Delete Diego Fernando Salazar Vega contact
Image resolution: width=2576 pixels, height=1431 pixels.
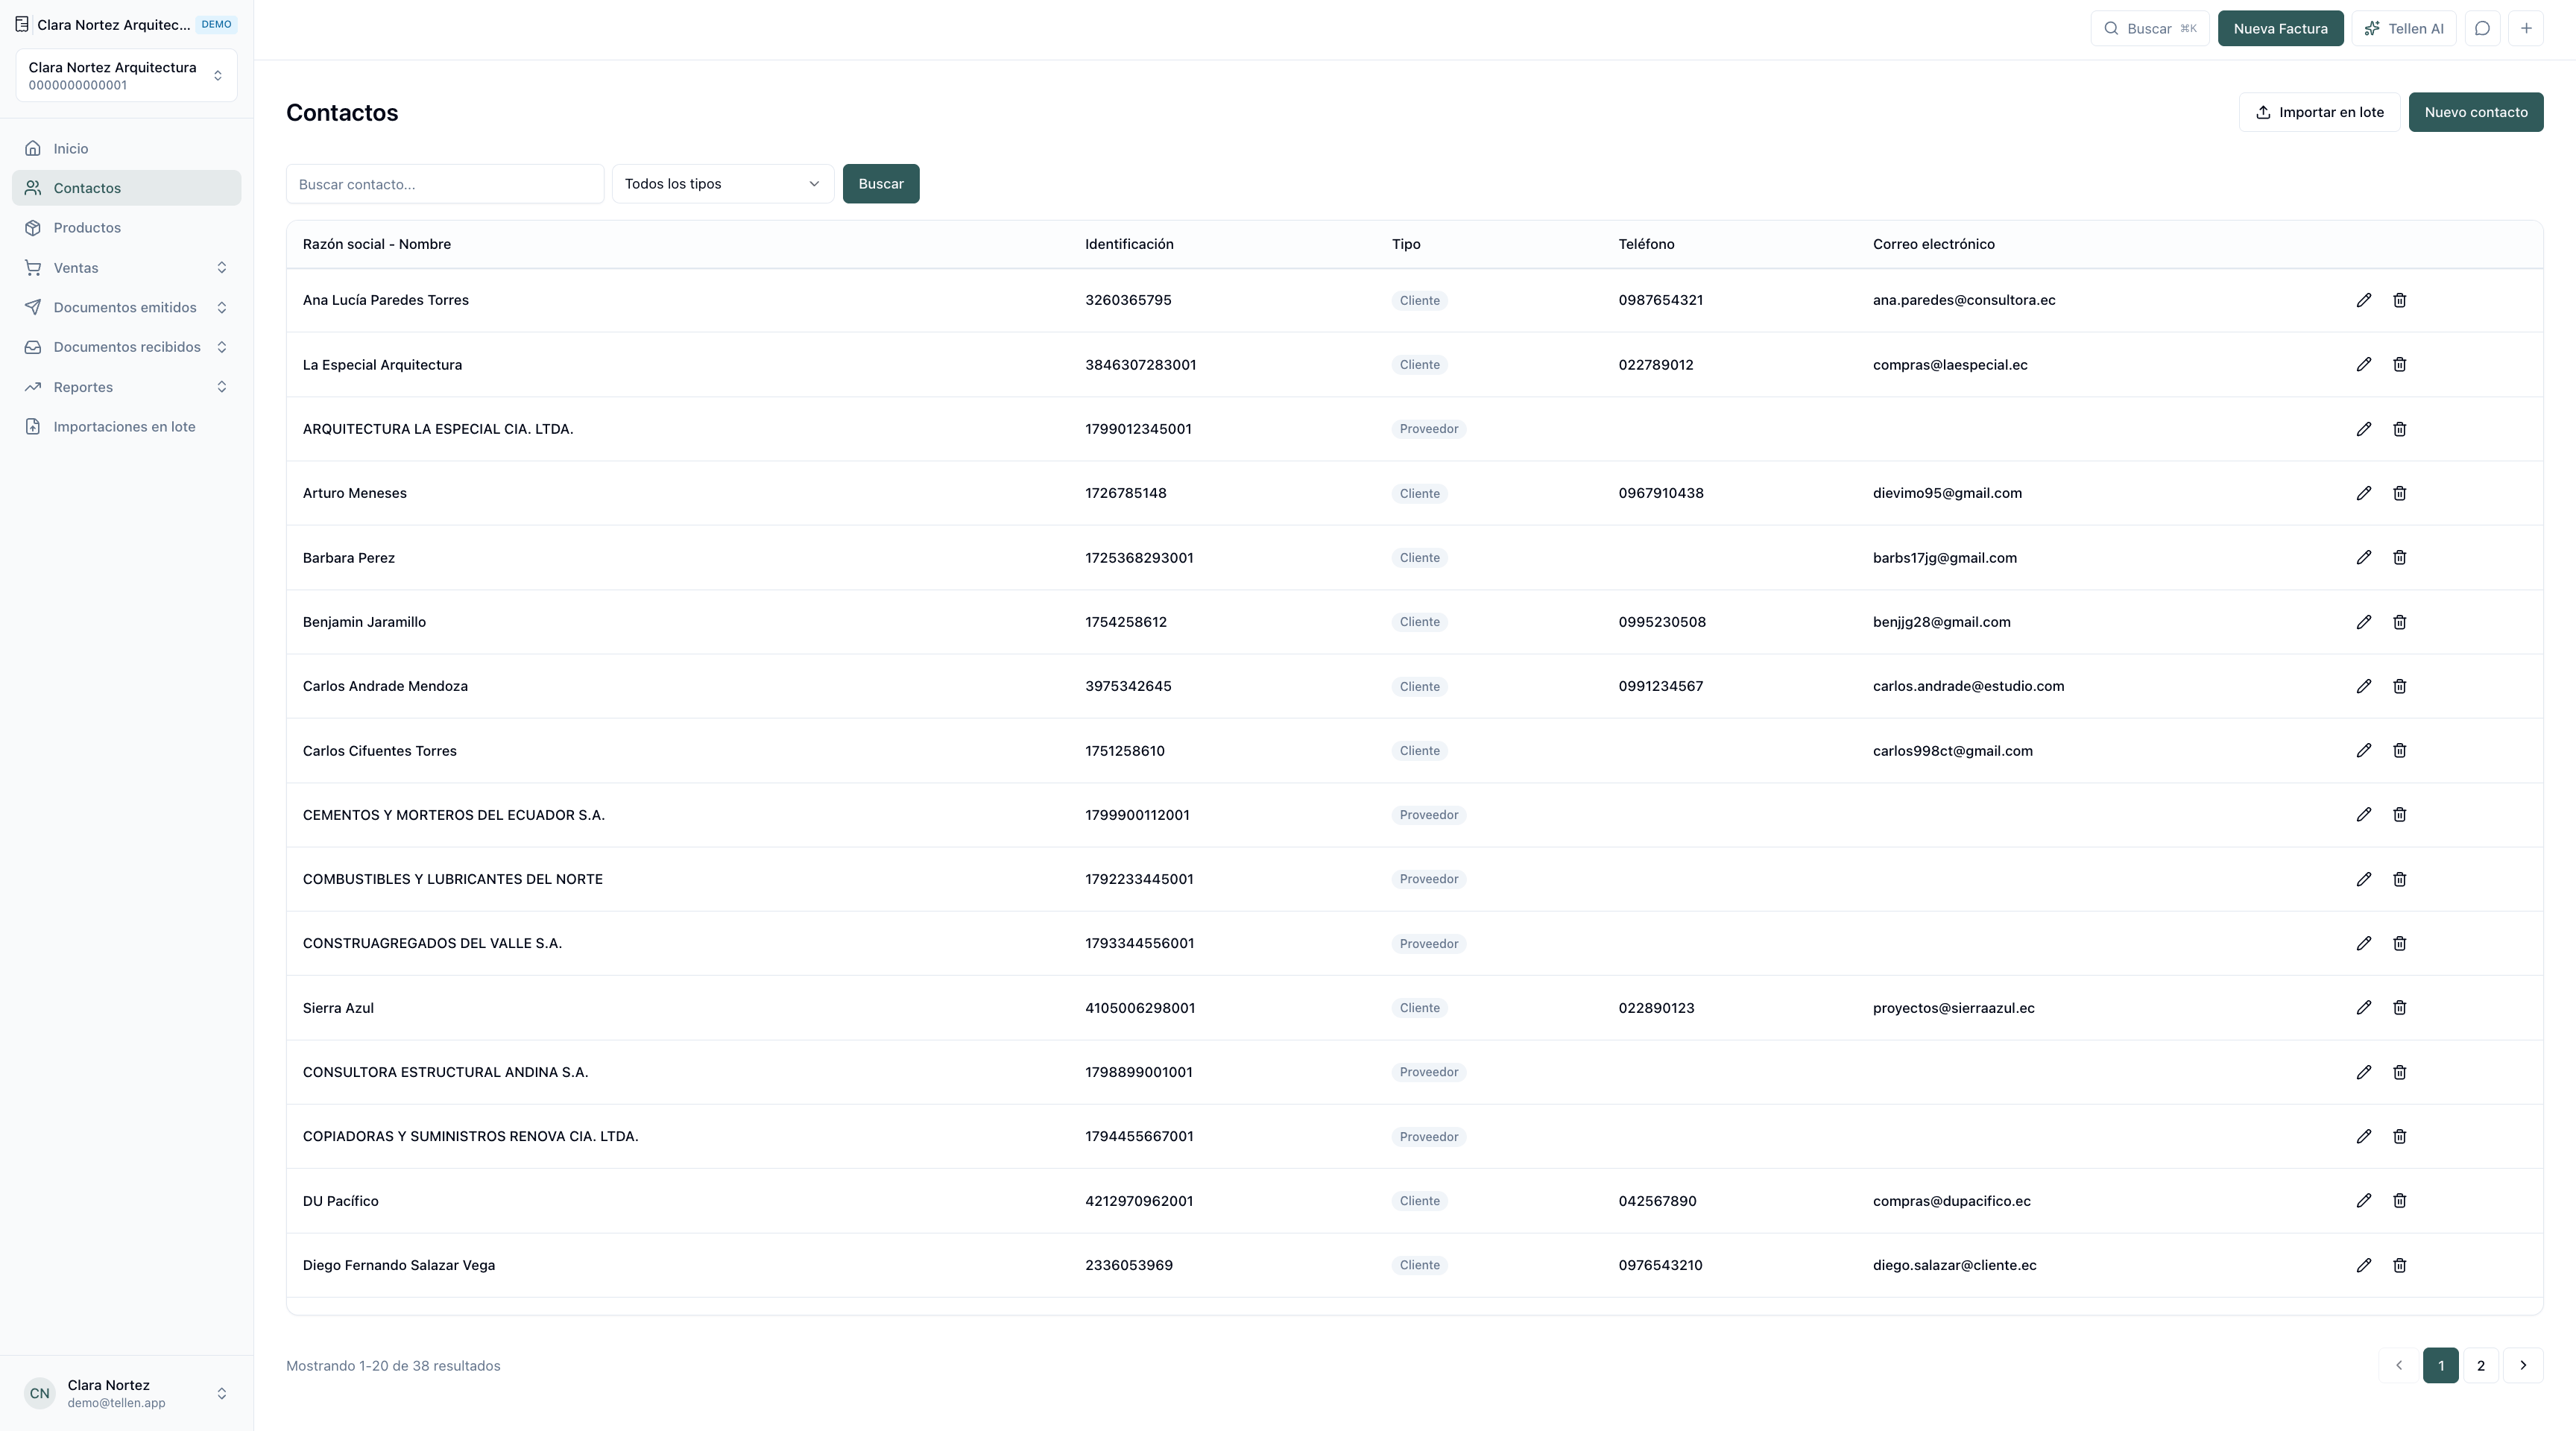[2399, 1265]
